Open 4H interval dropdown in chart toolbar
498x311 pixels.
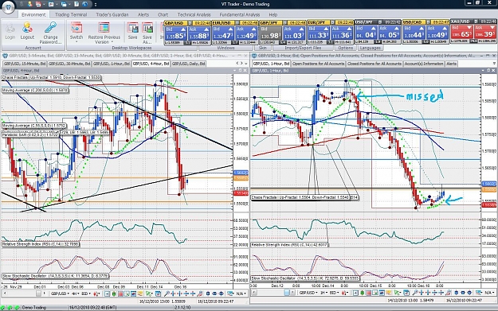tap(76, 294)
